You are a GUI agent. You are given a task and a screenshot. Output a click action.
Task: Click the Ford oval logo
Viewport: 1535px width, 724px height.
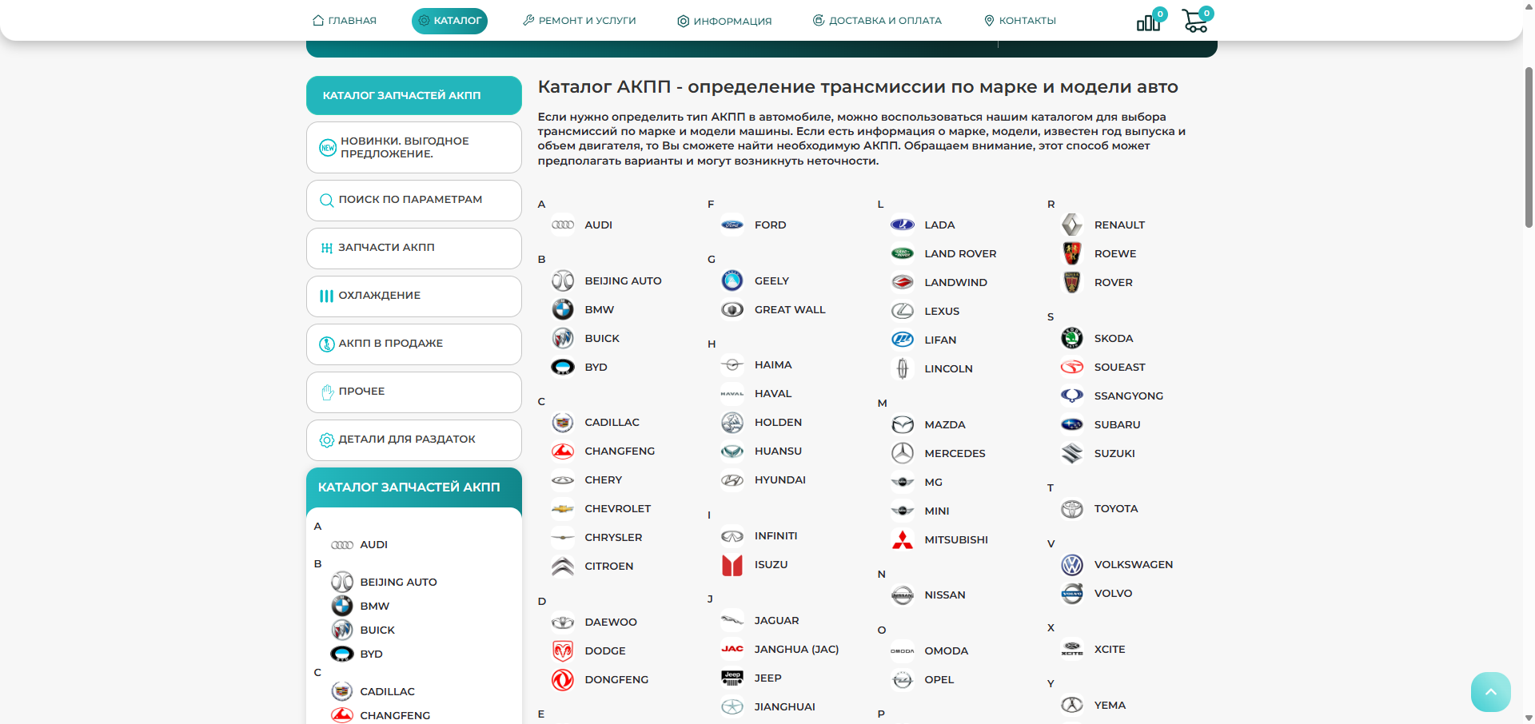tap(732, 225)
